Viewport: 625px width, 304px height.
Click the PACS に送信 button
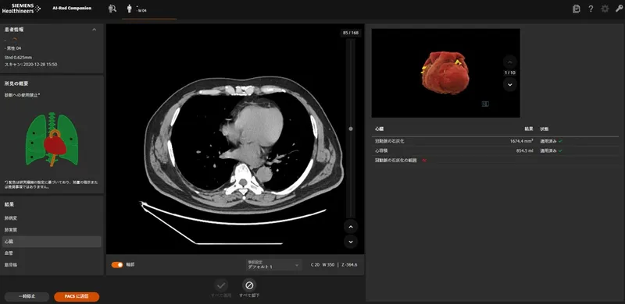click(x=77, y=296)
